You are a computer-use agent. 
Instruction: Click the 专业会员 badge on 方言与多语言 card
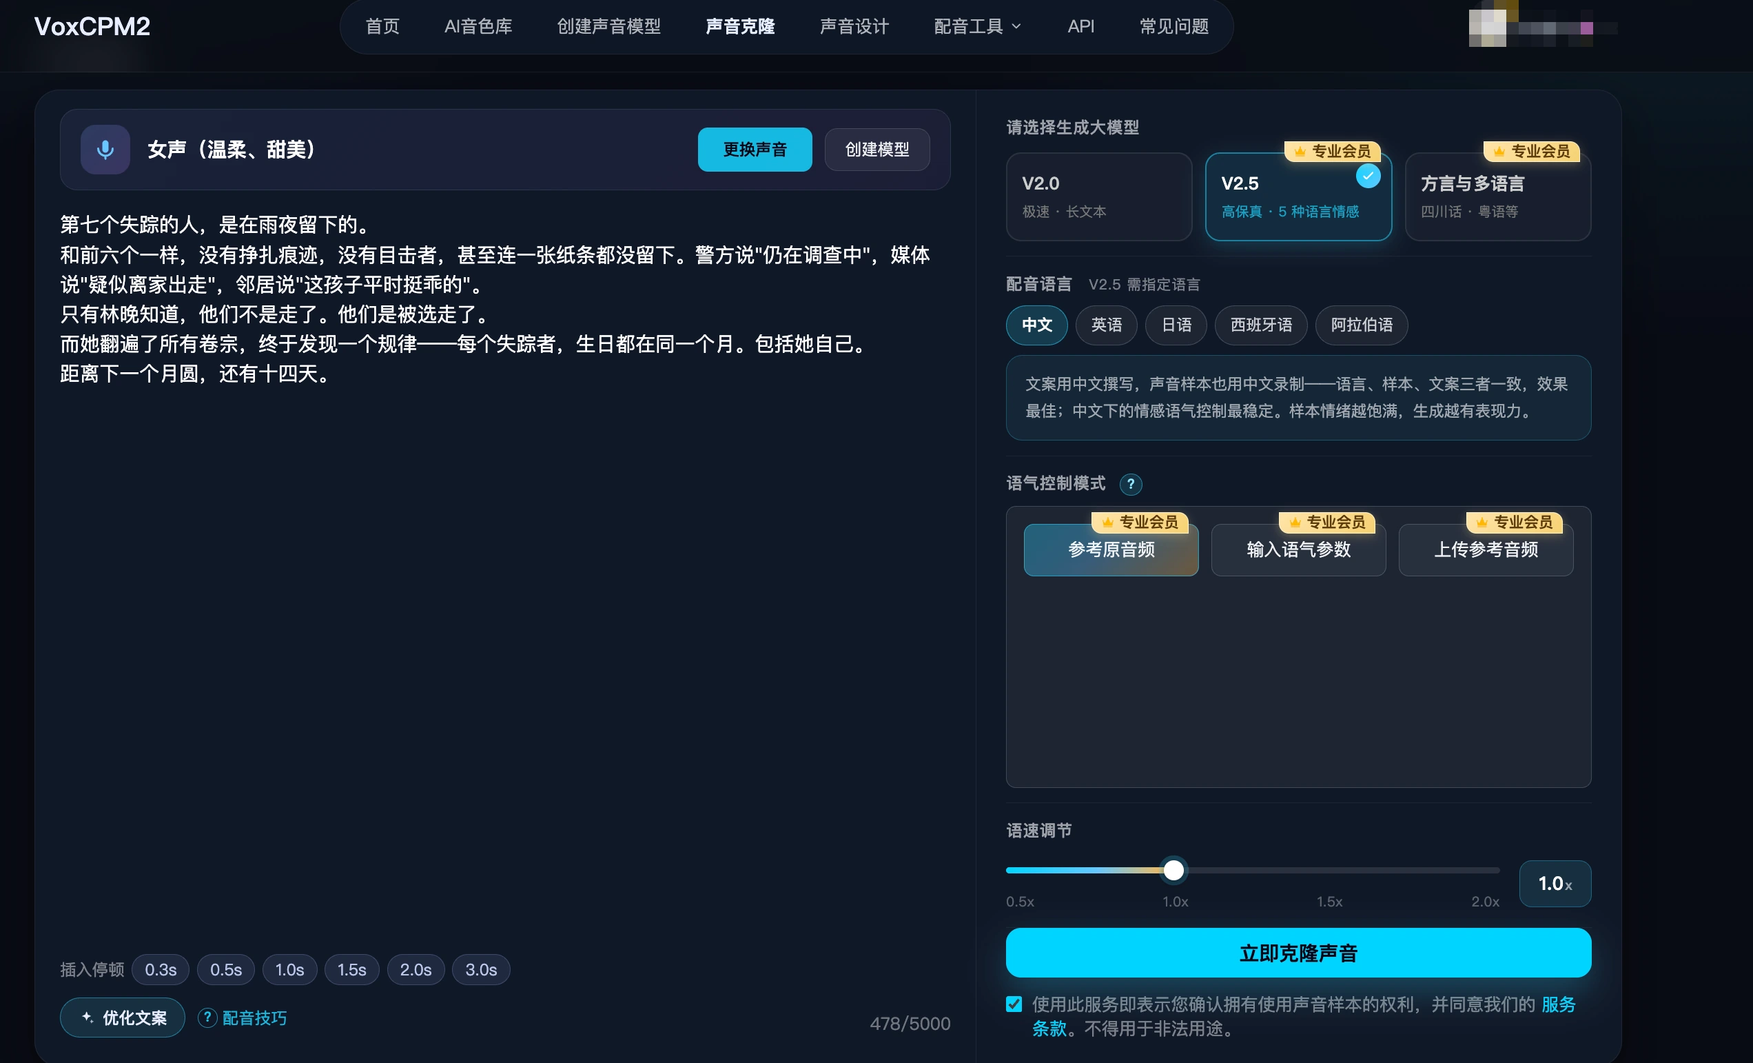(1531, 151)
